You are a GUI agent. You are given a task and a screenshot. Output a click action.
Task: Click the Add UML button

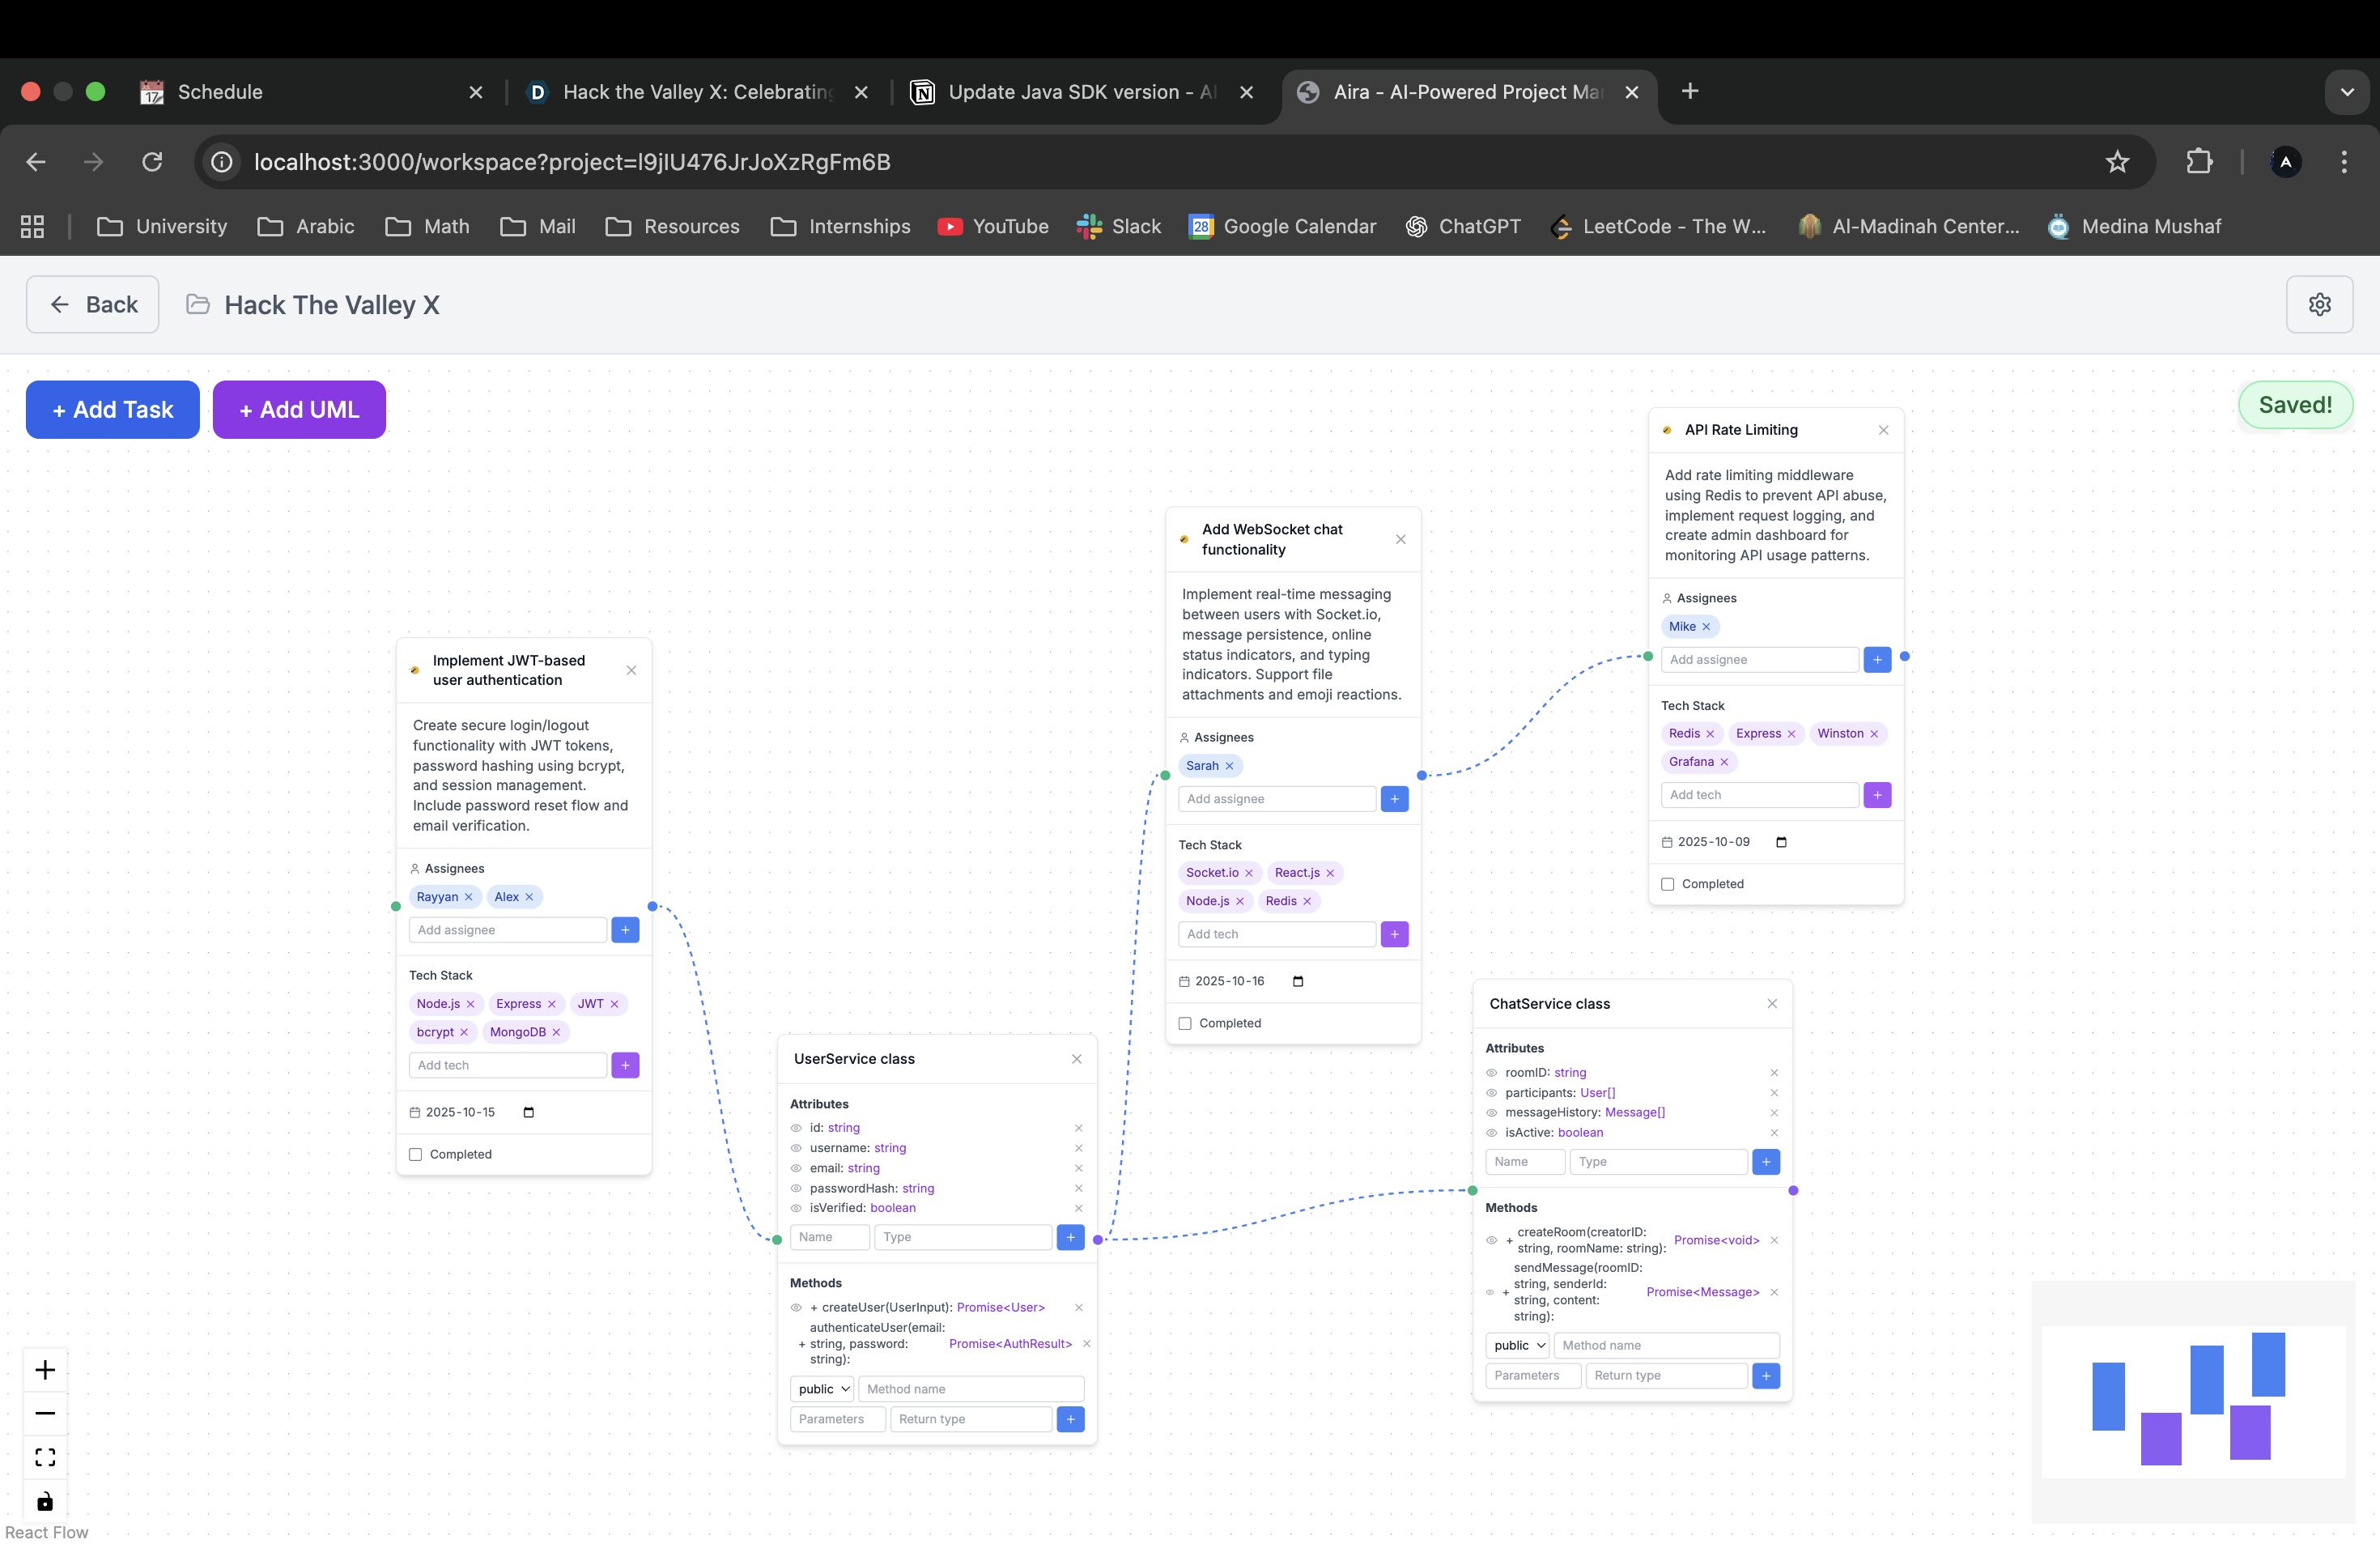pos(299,409)
